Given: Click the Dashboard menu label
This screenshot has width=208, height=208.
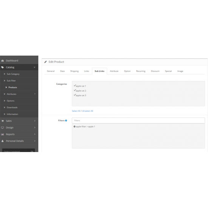Looking at the screenshot, I should click(x=12, y=61).
